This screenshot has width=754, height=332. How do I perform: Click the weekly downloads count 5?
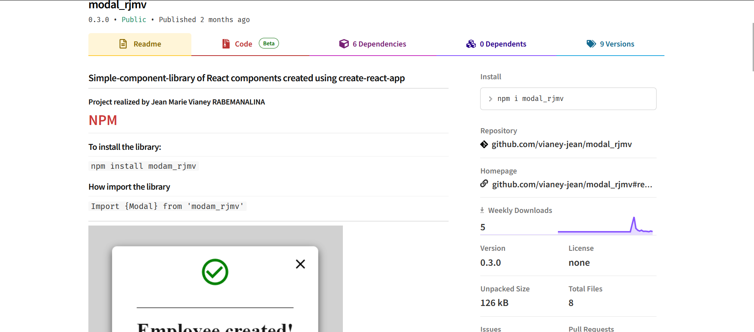point(483,227)
